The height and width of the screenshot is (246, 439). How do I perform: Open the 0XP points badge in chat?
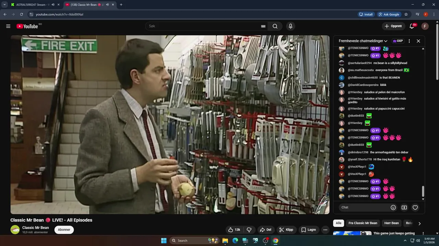[398, 41]
